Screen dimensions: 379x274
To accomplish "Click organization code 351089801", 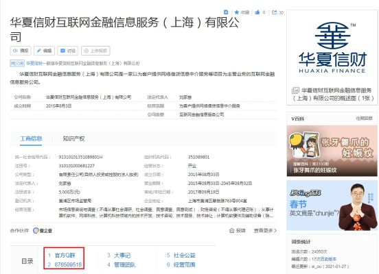I will [198, 157].
